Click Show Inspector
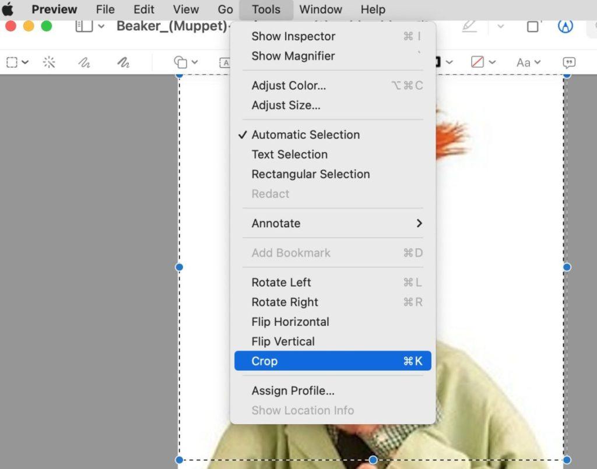The width and height of the screenshot is (597, 469). [293, 36]
